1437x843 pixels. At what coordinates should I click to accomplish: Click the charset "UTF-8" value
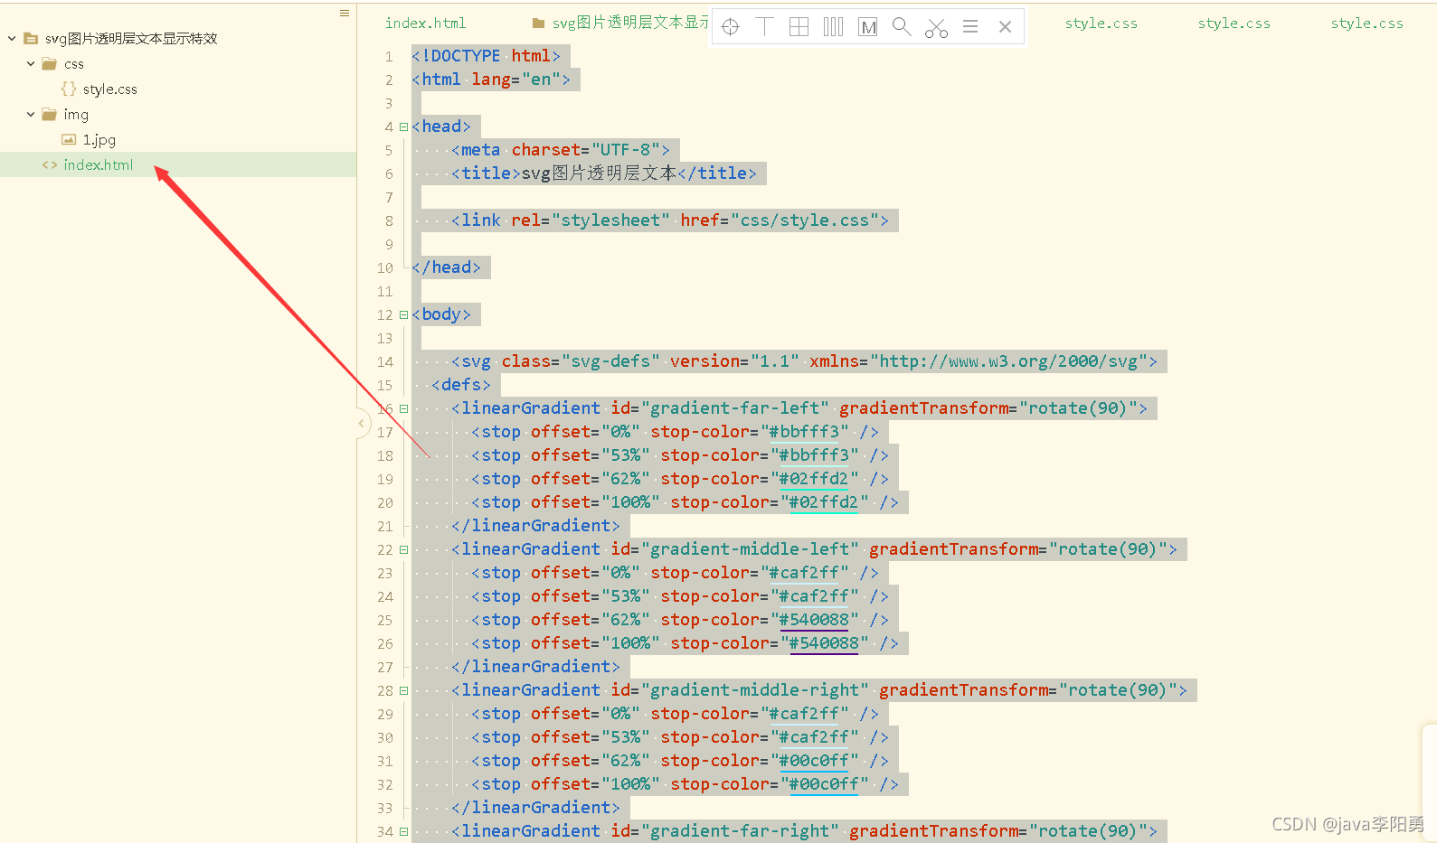click(626, 150)
